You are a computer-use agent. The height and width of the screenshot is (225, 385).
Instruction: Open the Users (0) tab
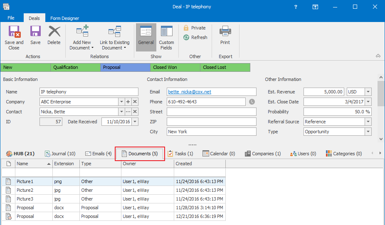tap(303, 154)
